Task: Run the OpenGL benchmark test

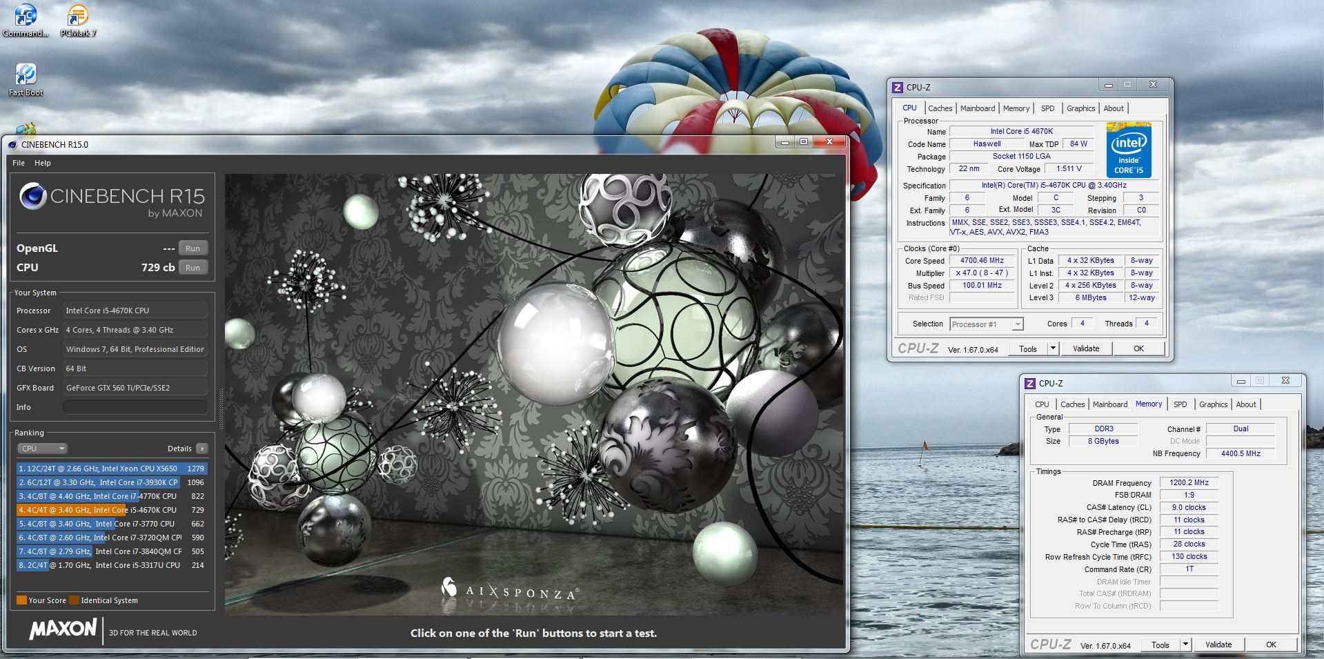Action: click(193, 248)
